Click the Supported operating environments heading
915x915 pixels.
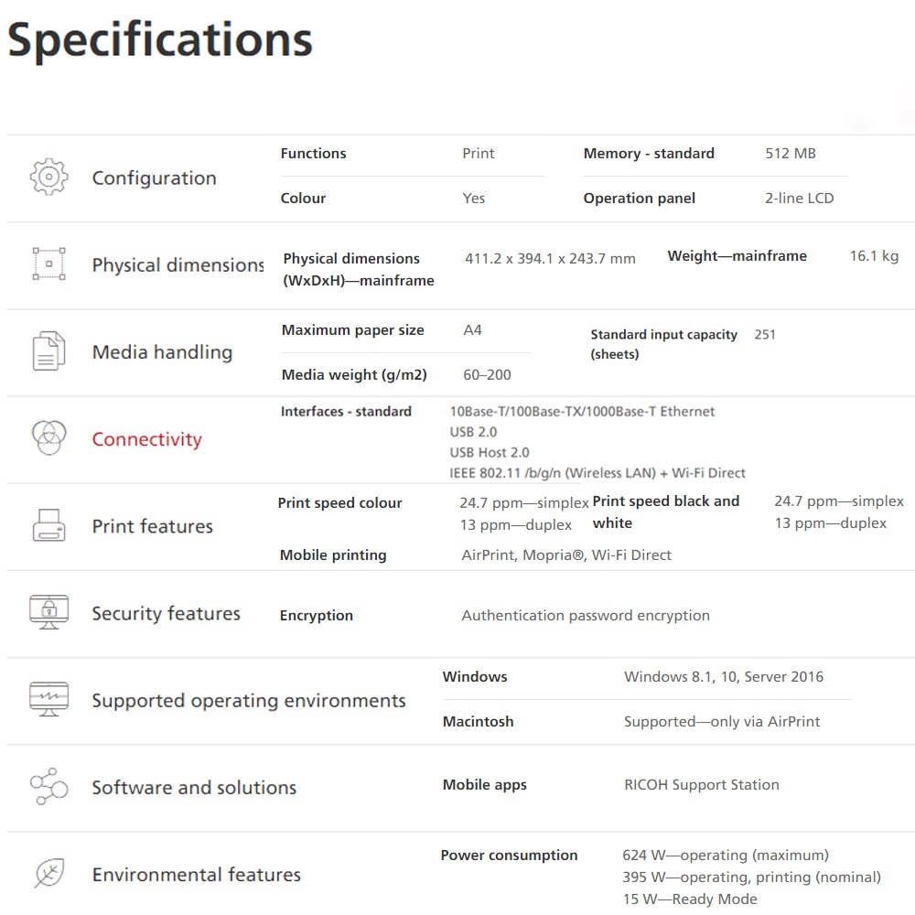click(x=248, y=701)
